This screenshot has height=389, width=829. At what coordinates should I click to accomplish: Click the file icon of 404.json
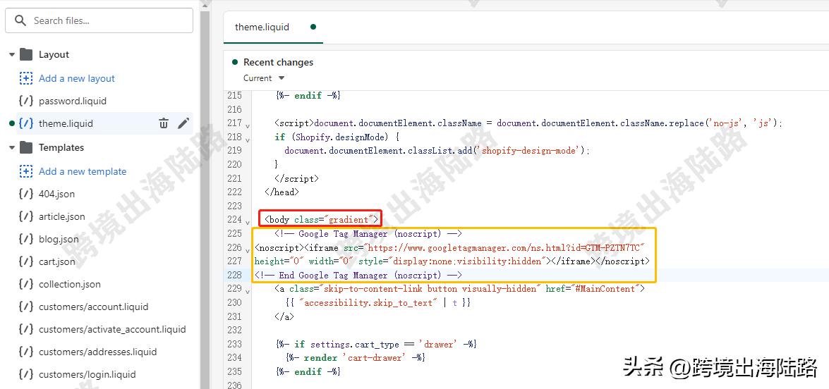[x=26, y=194]
